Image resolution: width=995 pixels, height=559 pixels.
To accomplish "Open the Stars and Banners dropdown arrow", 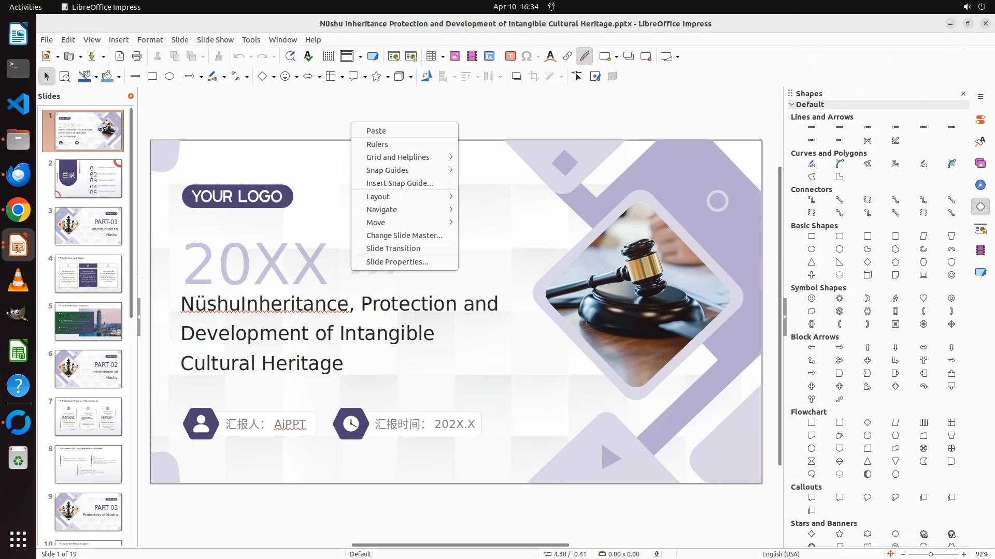I will [x=388, y=77].
